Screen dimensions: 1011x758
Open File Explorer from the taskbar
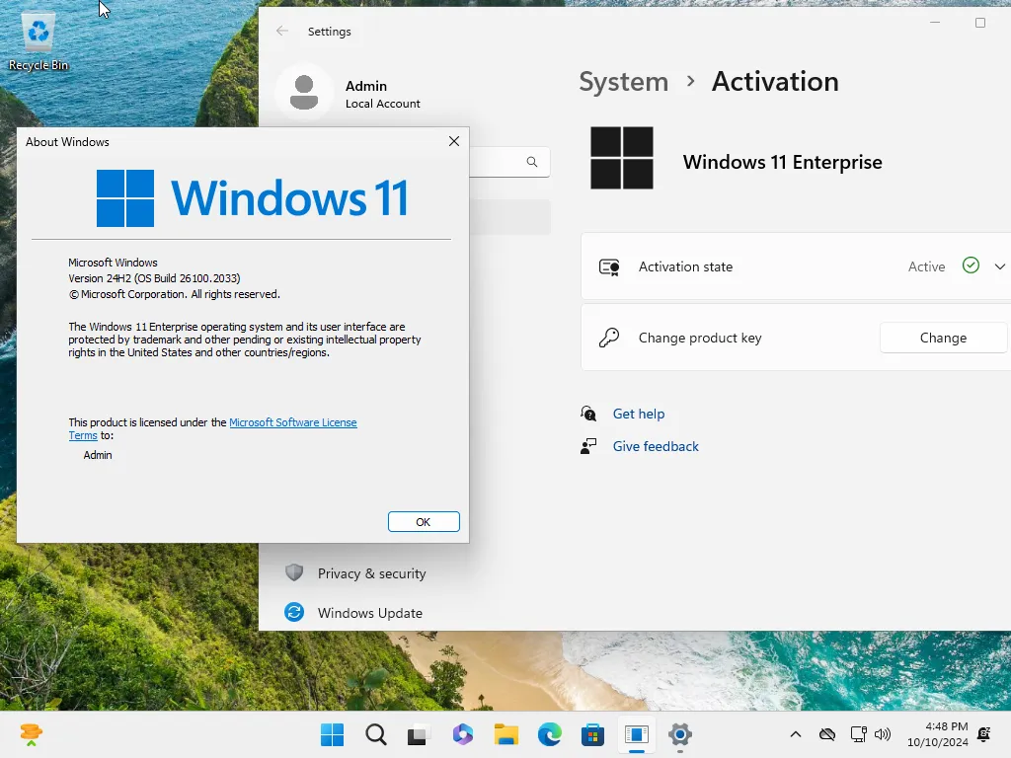[x=506, y=734]
